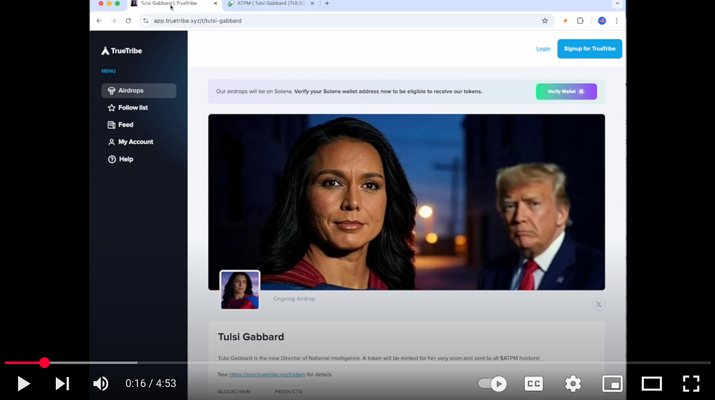Click the orange extension icon

(565, 20)
